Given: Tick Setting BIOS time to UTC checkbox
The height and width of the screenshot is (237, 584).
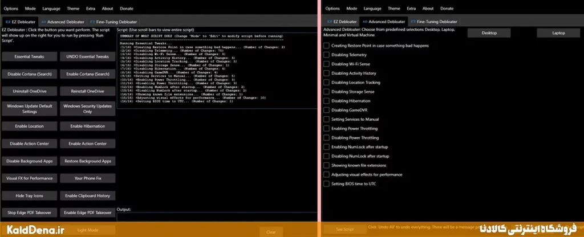Looking at the screenshot, I should click(327, 184).
